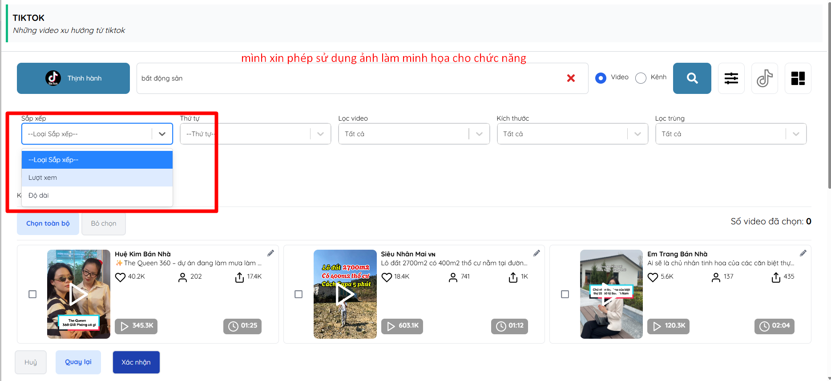
Task: Click the TikTok logo icon button
Action: click(764, 78)
